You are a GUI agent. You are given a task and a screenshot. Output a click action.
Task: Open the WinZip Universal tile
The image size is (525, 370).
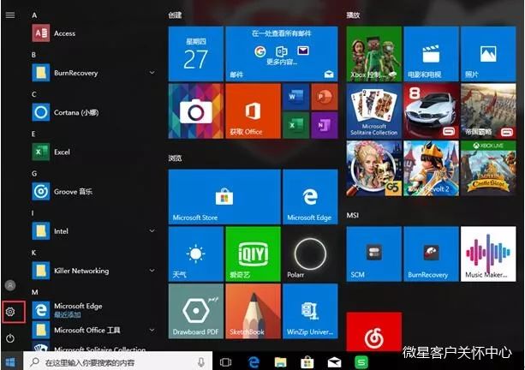pos(310,311)
